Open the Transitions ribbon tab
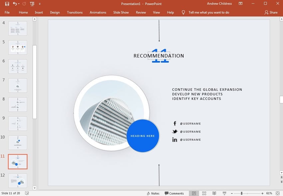Screen dimensions: 283x196 (75, 12)
